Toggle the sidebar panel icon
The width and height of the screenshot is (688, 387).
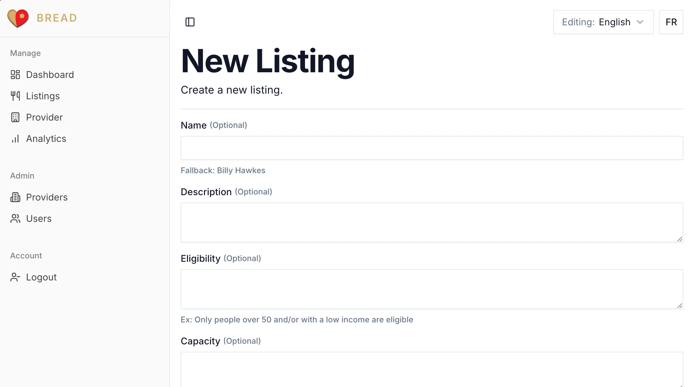point(190,22)
